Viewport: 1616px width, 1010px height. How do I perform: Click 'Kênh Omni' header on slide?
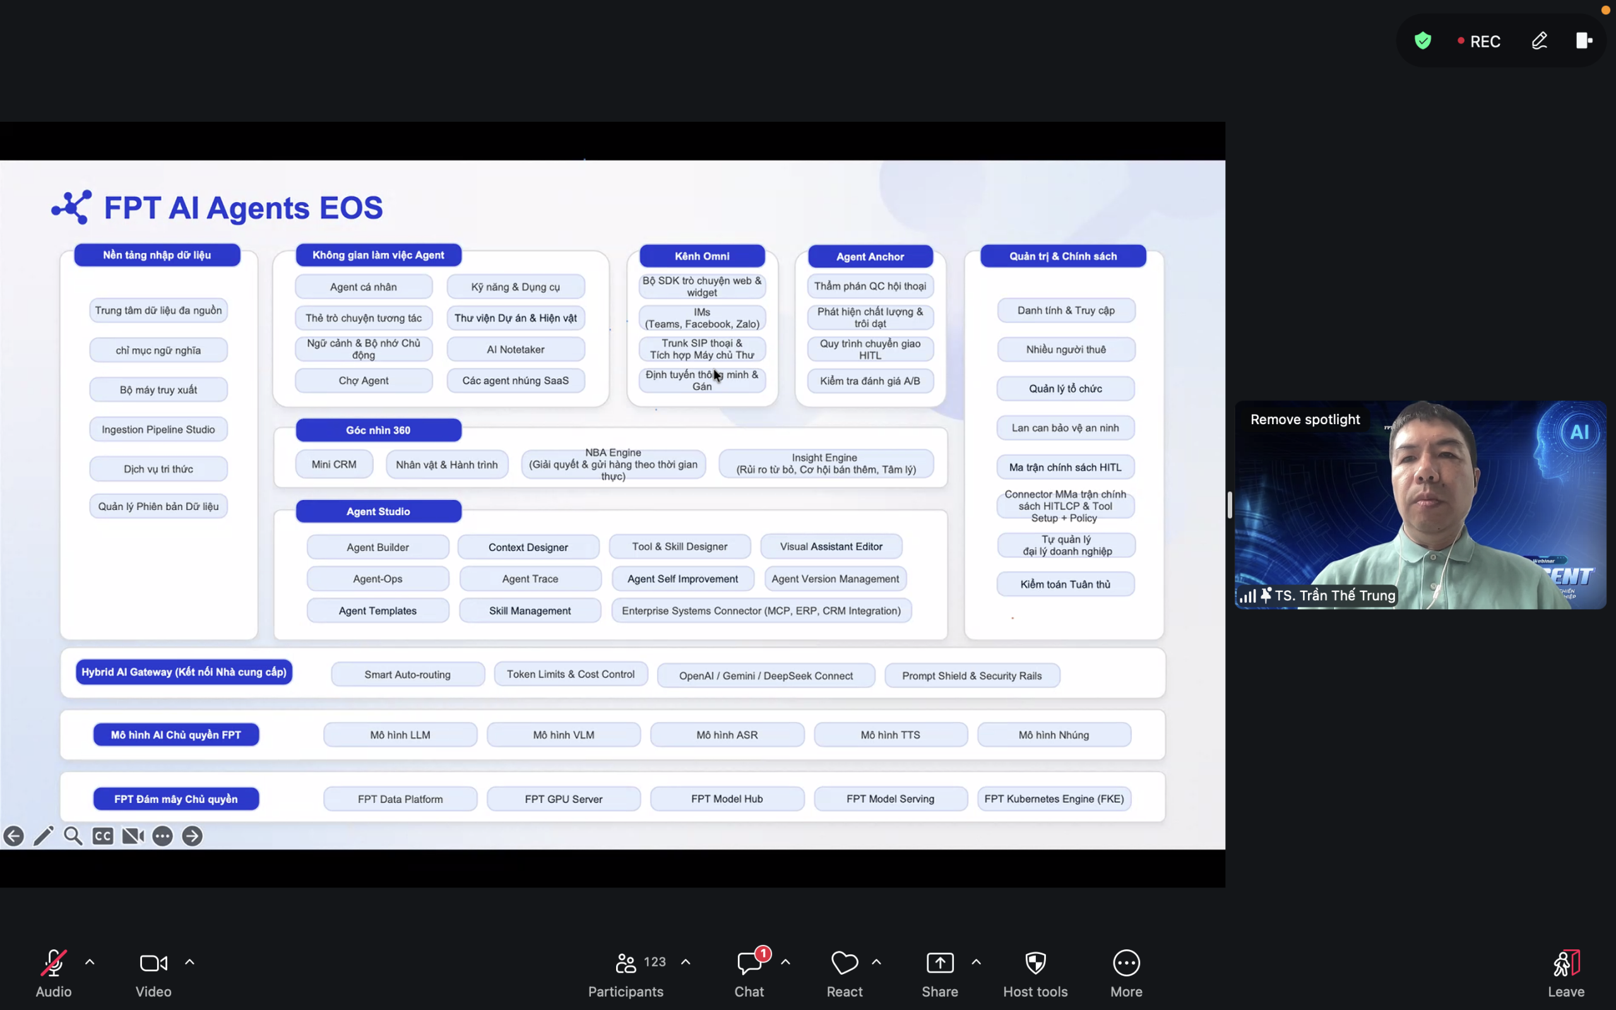point(702,256)
